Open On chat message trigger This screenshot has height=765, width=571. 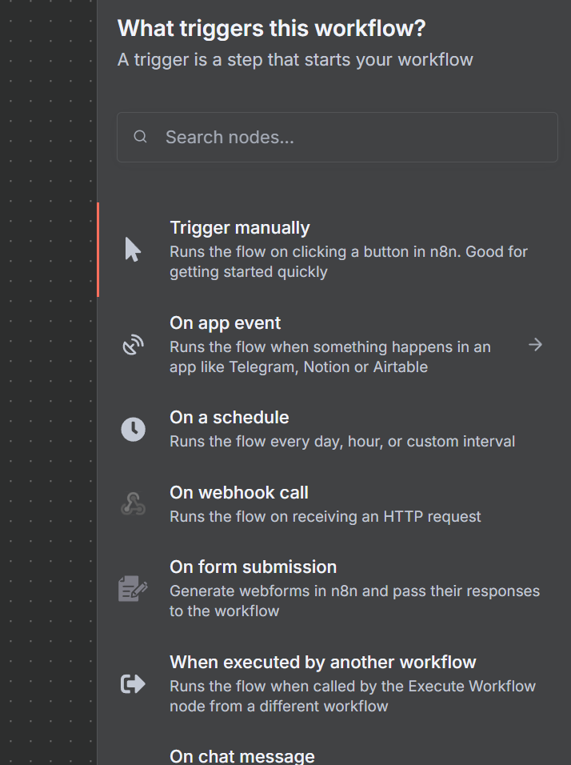coord(242,755)
